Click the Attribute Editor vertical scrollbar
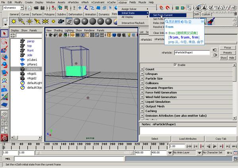This screenshot has height=168, width=238. tap(234, 92)
